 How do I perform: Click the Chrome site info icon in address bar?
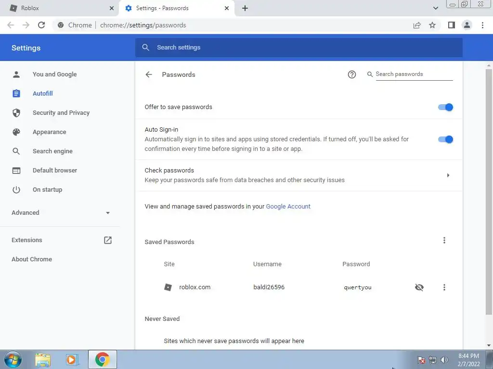click(61, 25)
